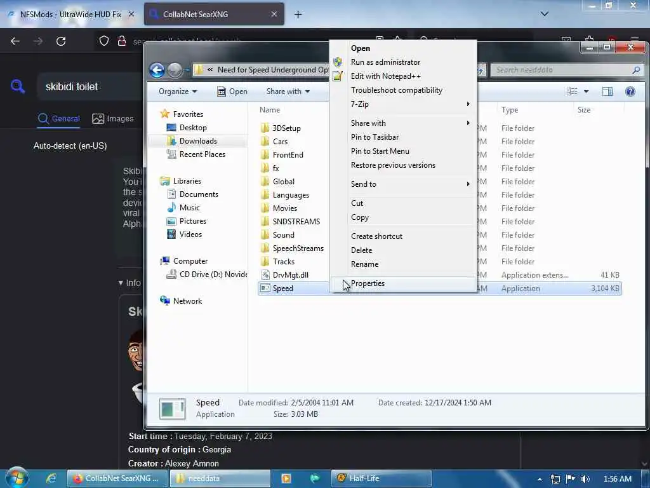
Task: Open the Auto-detect (en-US) language dropdown
Action: pyautogui.click(x=70, y=146)
